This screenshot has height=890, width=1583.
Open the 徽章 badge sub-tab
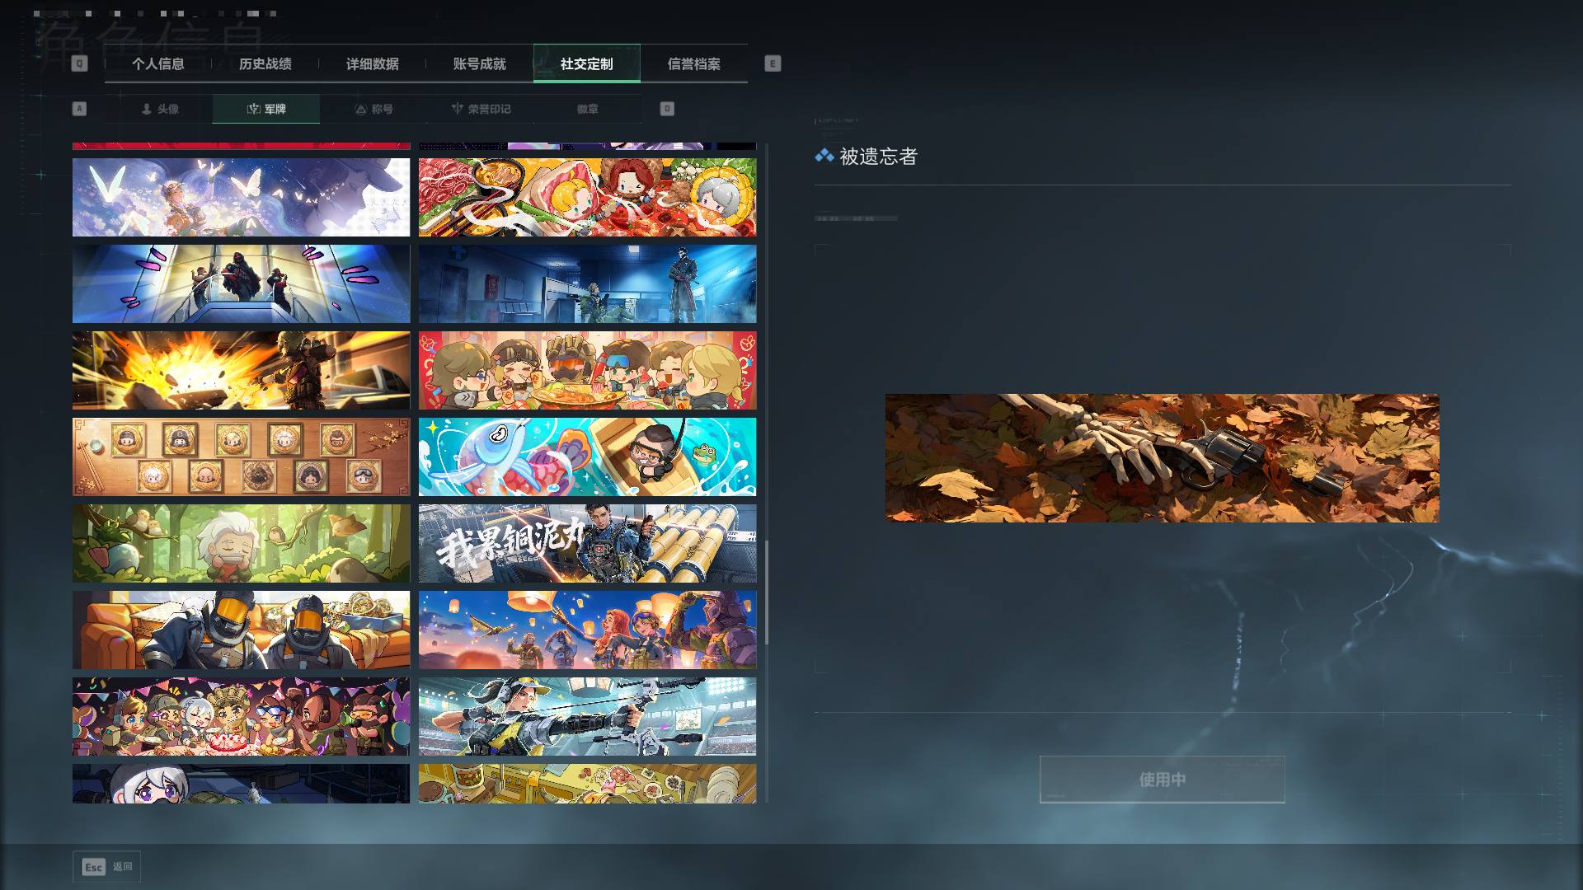(588, 109)
